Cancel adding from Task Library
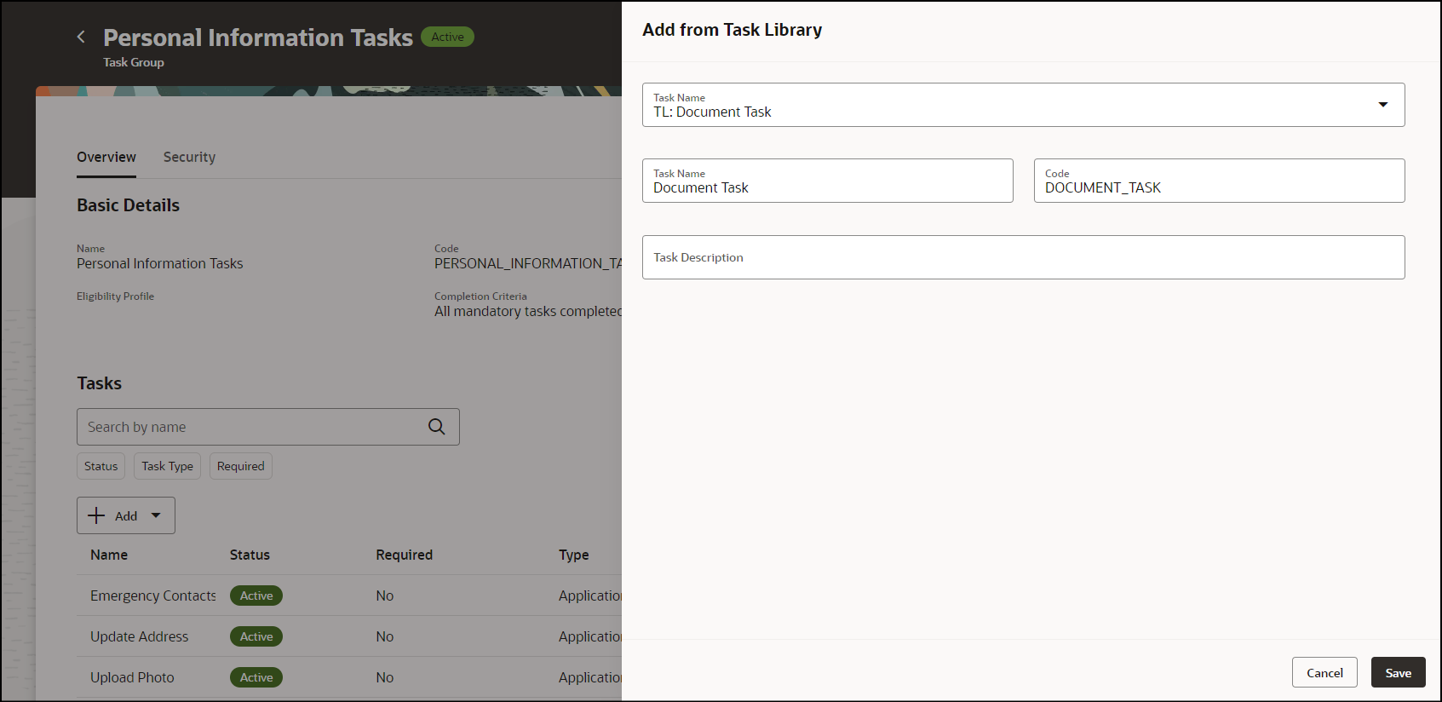This screenshot has height=702, width=1442. point(1324,672)
